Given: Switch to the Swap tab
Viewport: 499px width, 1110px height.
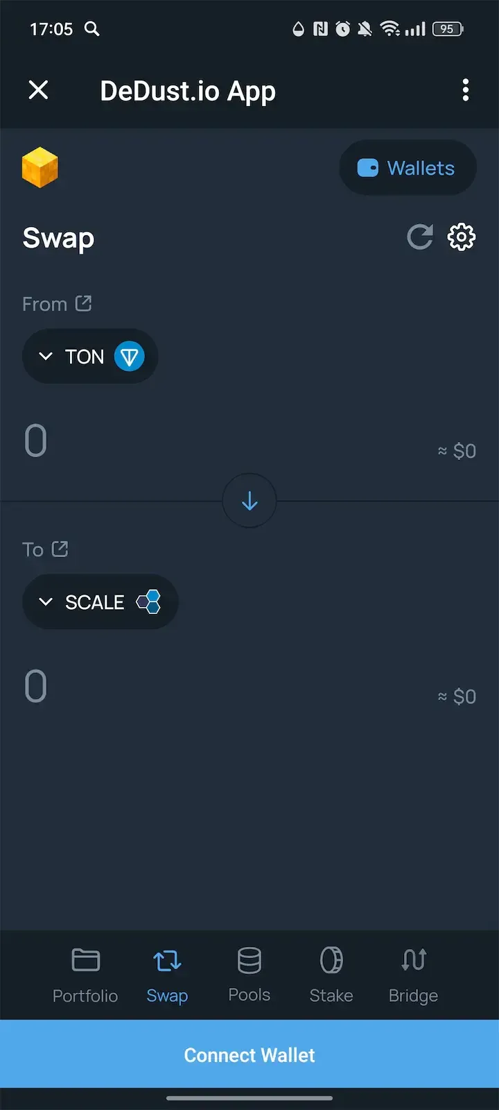Looking at the screenshot, I should (x=166, y=975).
